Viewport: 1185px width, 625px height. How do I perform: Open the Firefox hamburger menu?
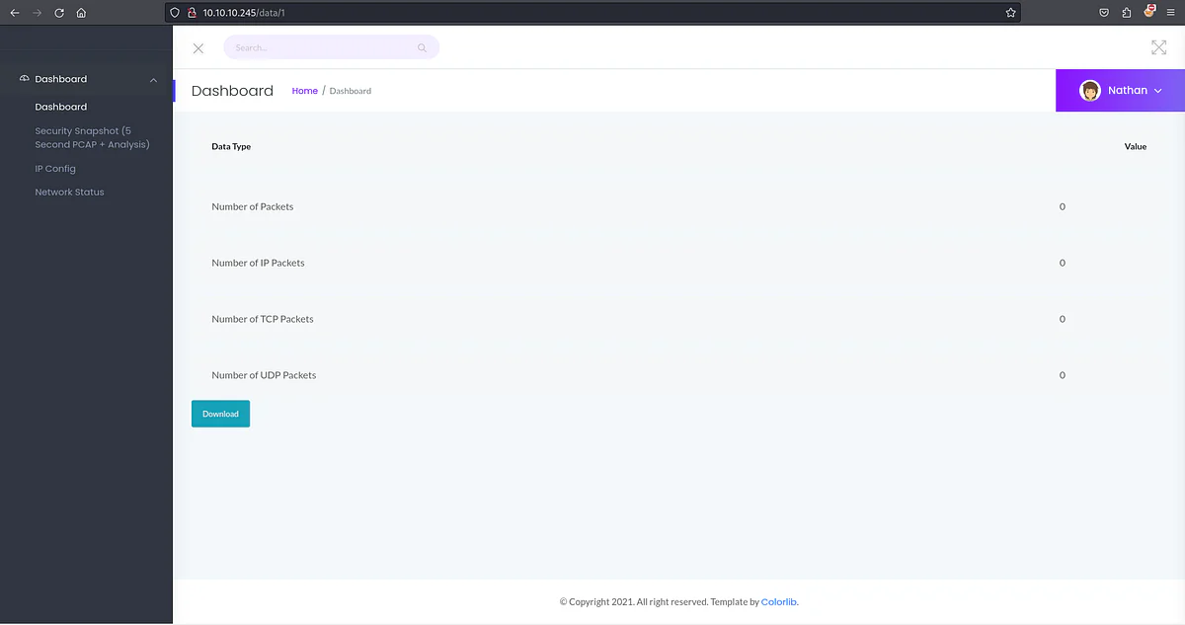pyautogui.click(x=1171, y=13)
